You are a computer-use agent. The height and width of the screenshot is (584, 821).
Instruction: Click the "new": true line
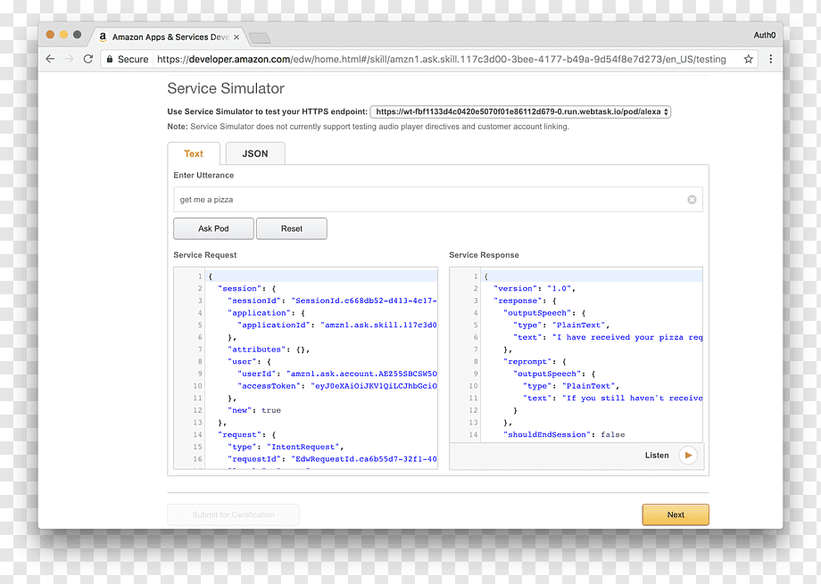[x=254, y=410]
